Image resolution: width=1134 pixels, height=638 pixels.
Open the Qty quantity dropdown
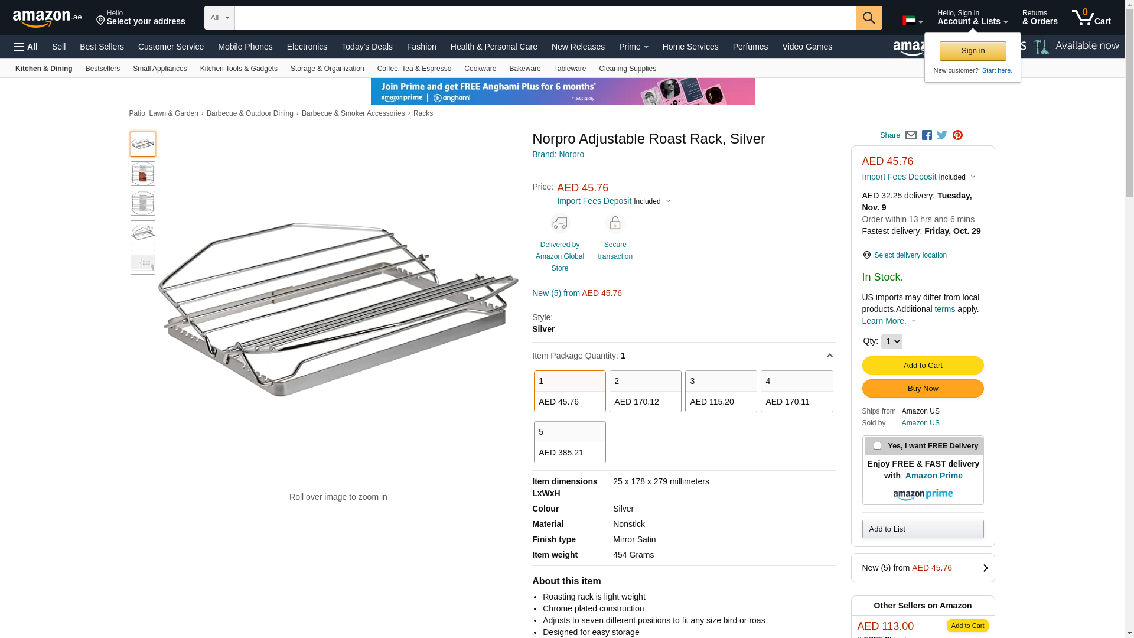[x=891, y=341]
